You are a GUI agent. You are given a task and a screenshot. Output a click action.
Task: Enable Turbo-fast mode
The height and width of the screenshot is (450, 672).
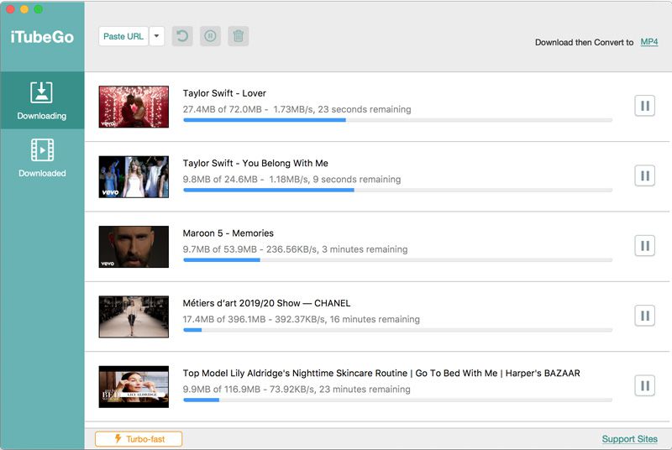point(139,439)
